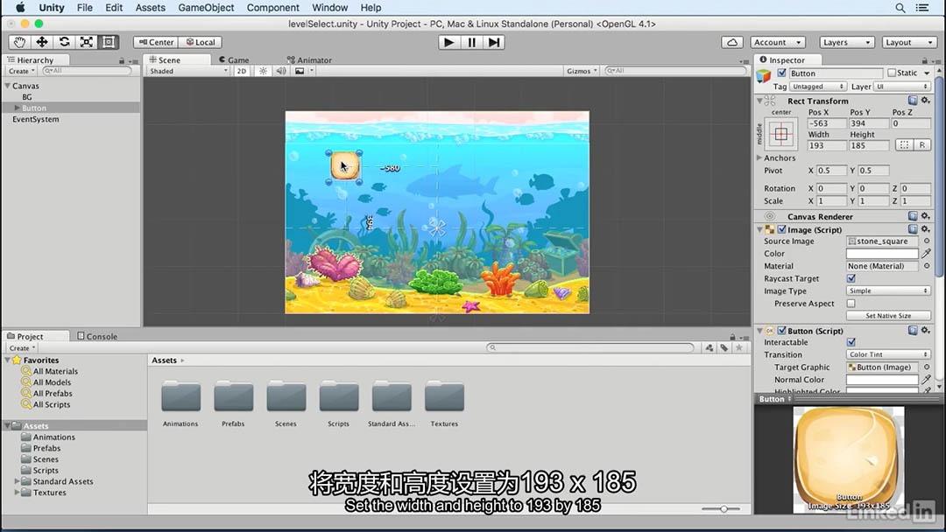
Task: Open Rect Transform gear settings
Action: (x=926, y=101)
